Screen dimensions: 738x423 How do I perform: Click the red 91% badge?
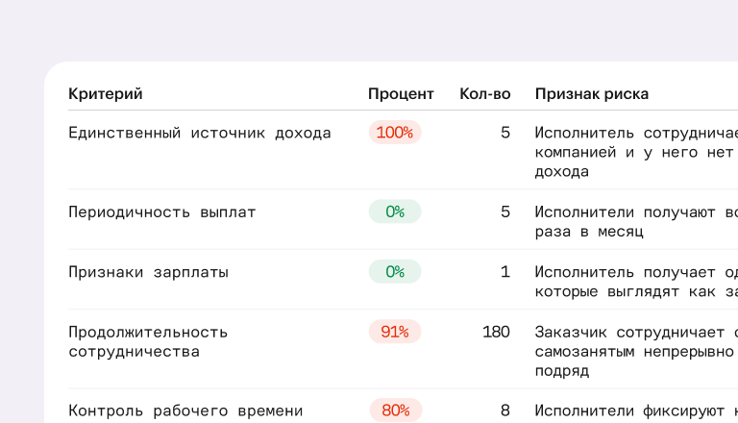[x=395, y=332]
